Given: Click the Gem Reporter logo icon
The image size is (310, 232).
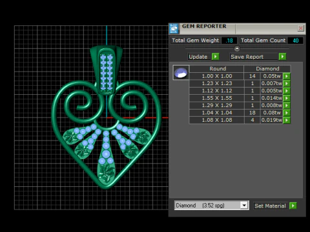Looking at the screenshot, I should click(x=174, y=29).
